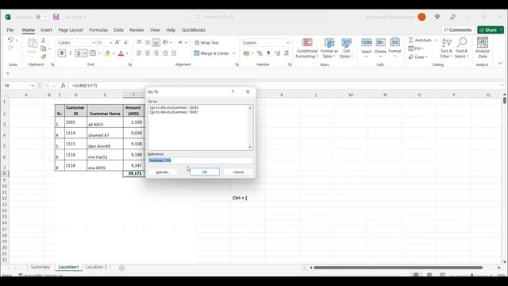Open Cell Styles gallery

pyautogui.click(x=346, y=48)
